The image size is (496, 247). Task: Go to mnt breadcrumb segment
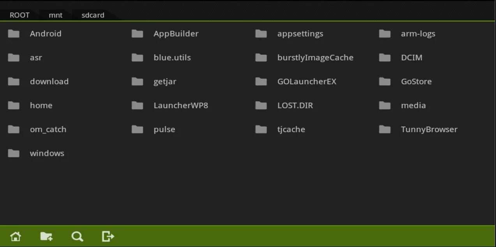click(56, 15)
